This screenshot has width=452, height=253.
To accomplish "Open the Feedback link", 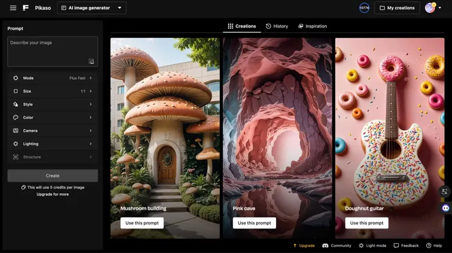I will pos(406,246).
